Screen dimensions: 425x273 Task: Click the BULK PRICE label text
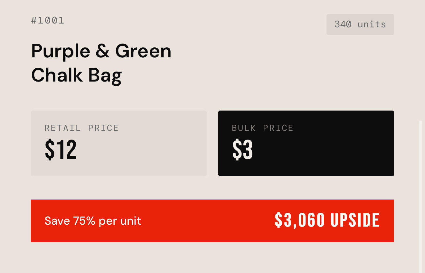pyautogui.click(x=262, y=128)
